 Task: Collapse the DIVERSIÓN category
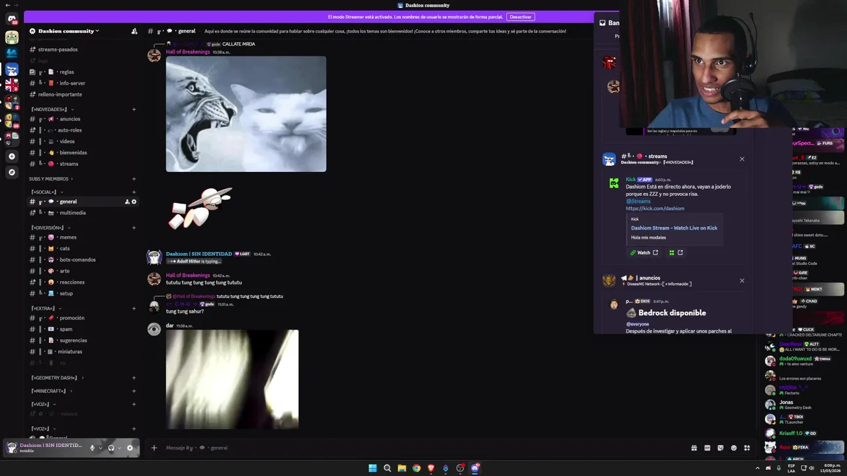coord(50,227)
